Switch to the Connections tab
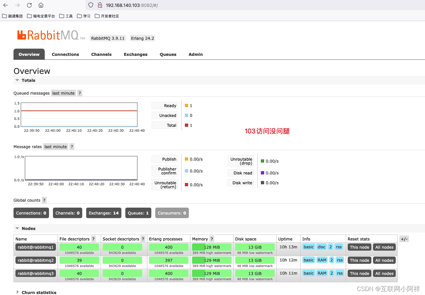The height and width of the screenshot is (295, 425). pyautogui.click(x=65, y=55)
